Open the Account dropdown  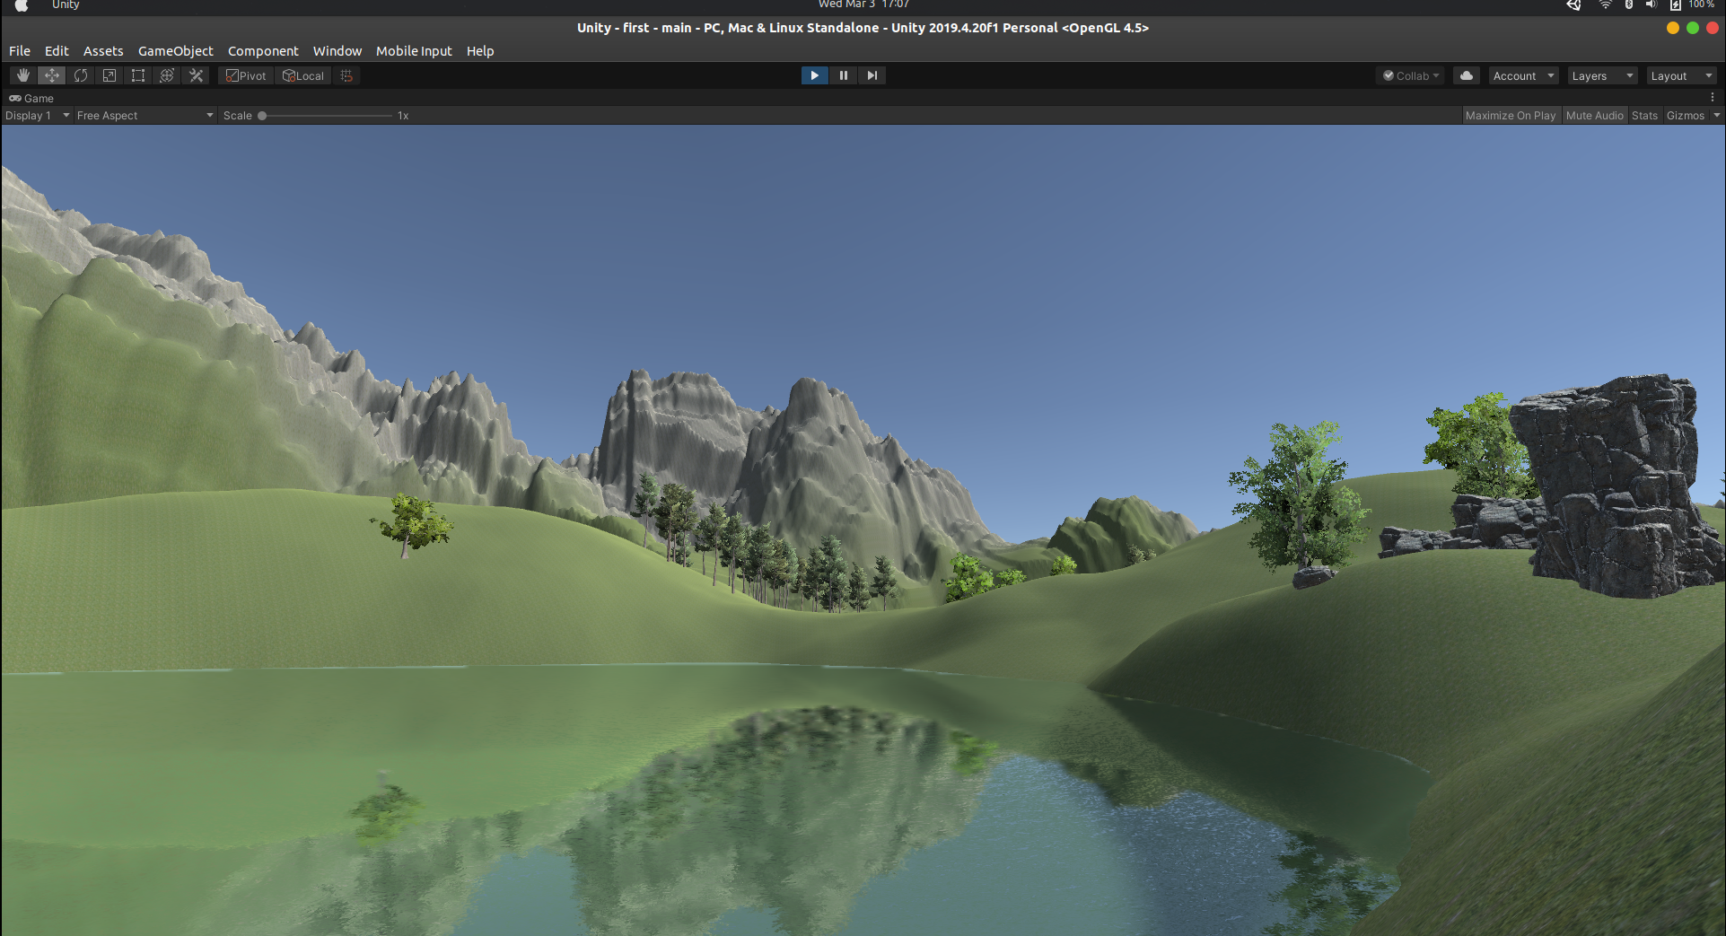[1523, 75]
